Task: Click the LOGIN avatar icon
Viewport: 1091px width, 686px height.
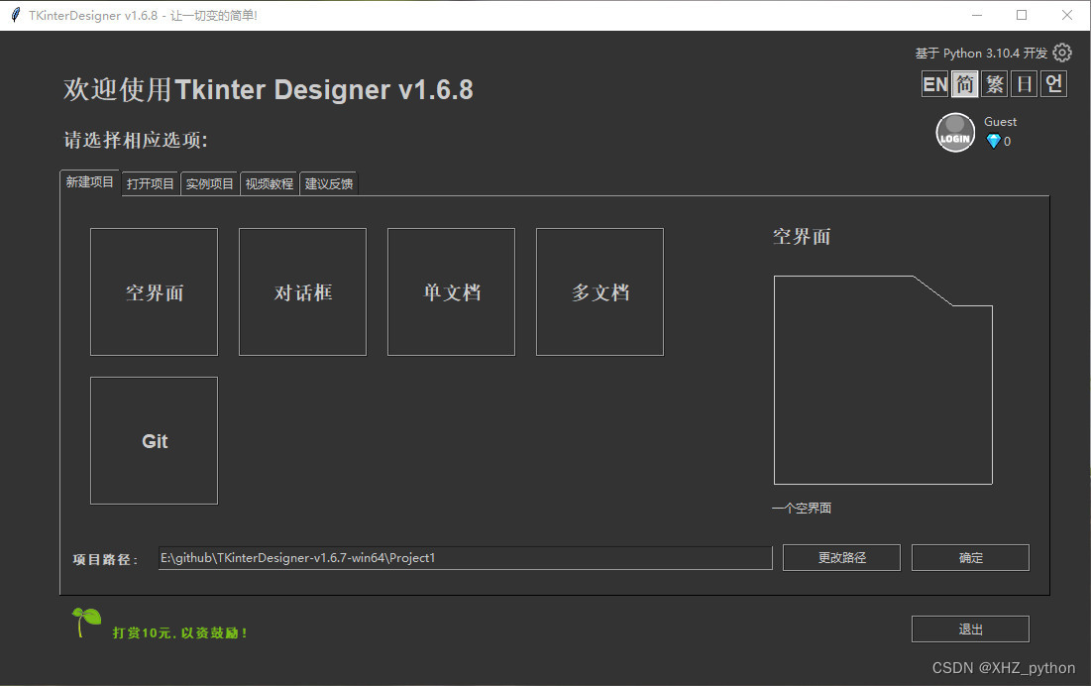Action: click(x=955, y=132)
